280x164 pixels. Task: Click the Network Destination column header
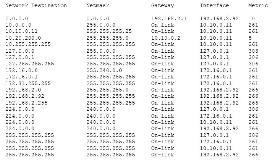coord(36,5)
